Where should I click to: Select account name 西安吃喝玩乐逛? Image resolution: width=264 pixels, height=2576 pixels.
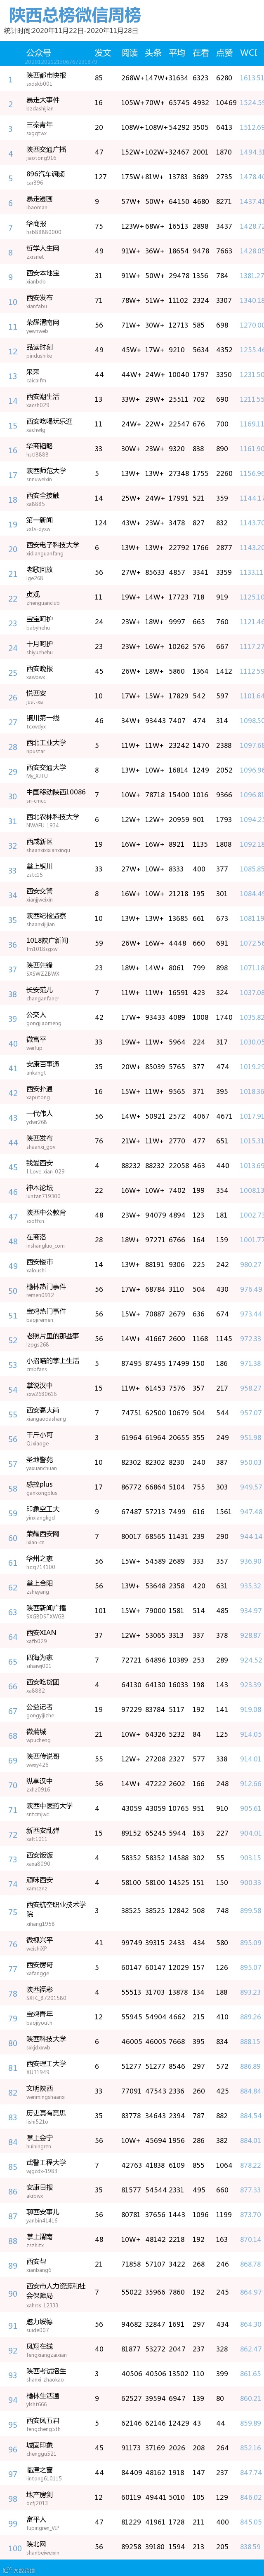[x=49, y=422]
